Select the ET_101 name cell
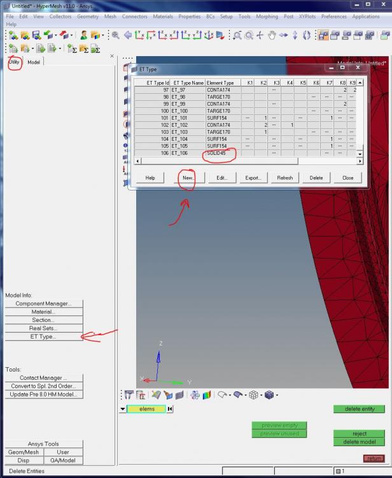This screenshot has width=392, height=478. [x=188, y=118]
